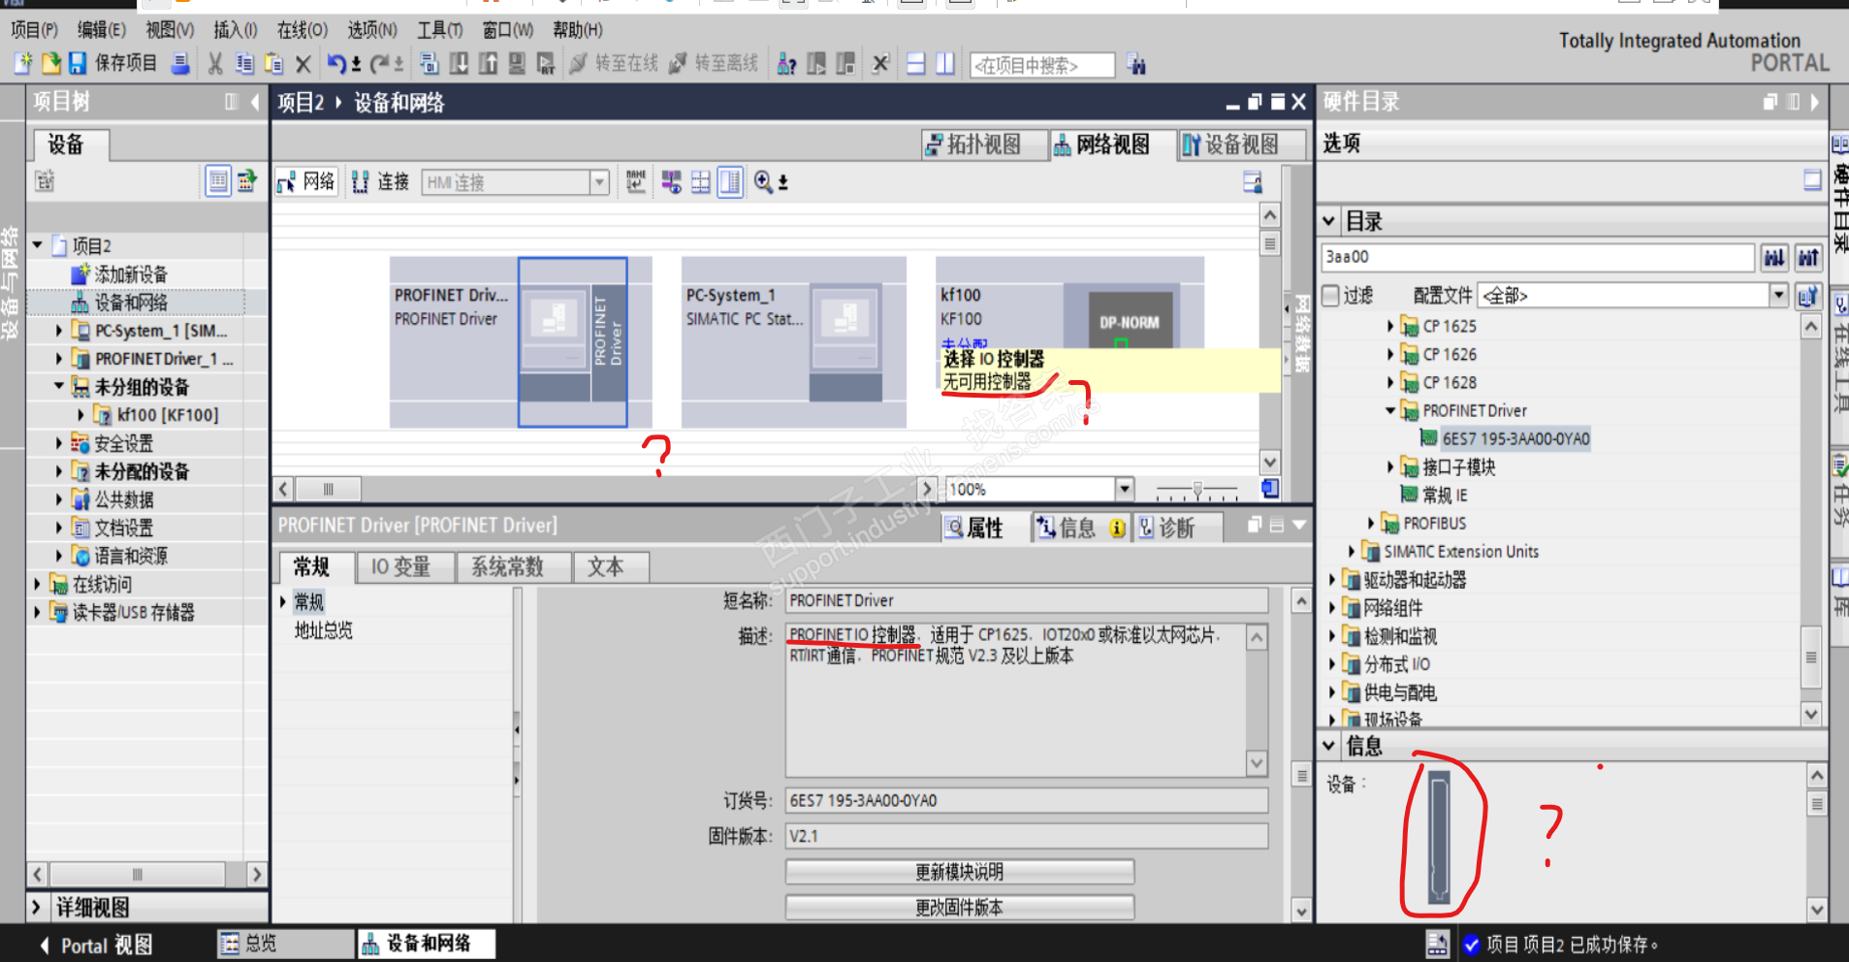
Task: Click the Accessible devices toolbar icon
Action: pyautogui.click(x=786, y=64)
